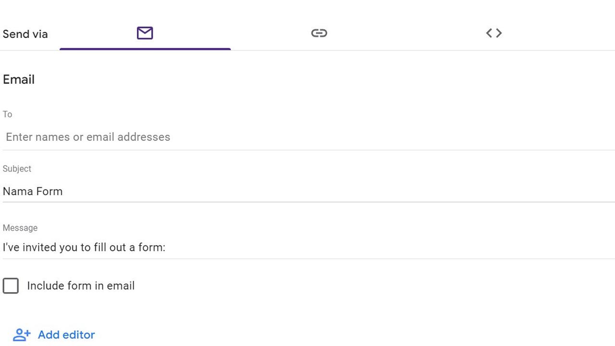Click the envelope icon on the active tab
This screenshot has width=615, height=346.
[x=145, y=33]
